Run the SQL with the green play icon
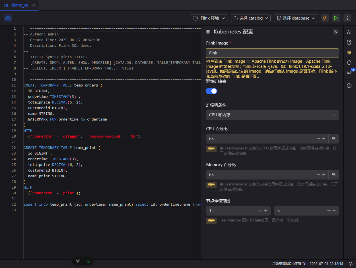 [336, 18]
